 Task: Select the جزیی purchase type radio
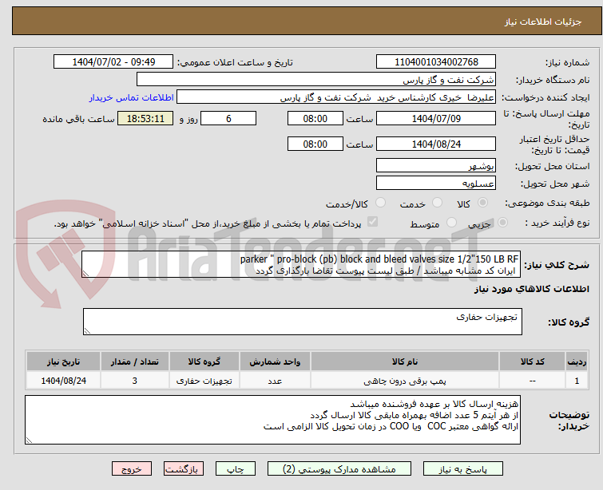point(502,223)
